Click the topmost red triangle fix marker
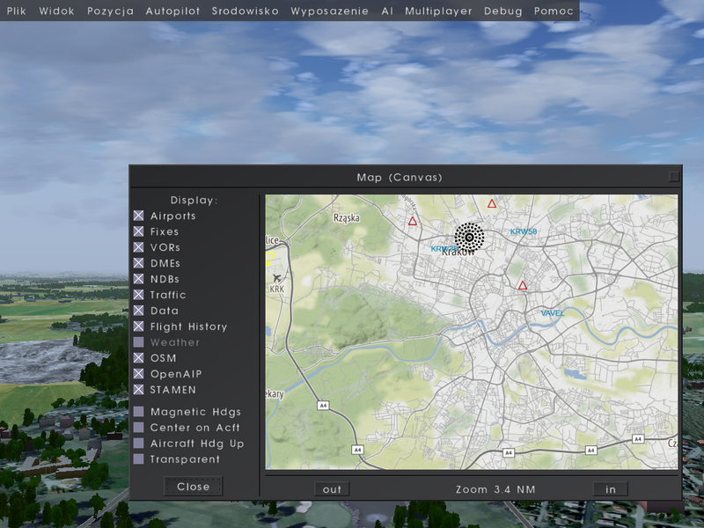 (x=492, y=203)
